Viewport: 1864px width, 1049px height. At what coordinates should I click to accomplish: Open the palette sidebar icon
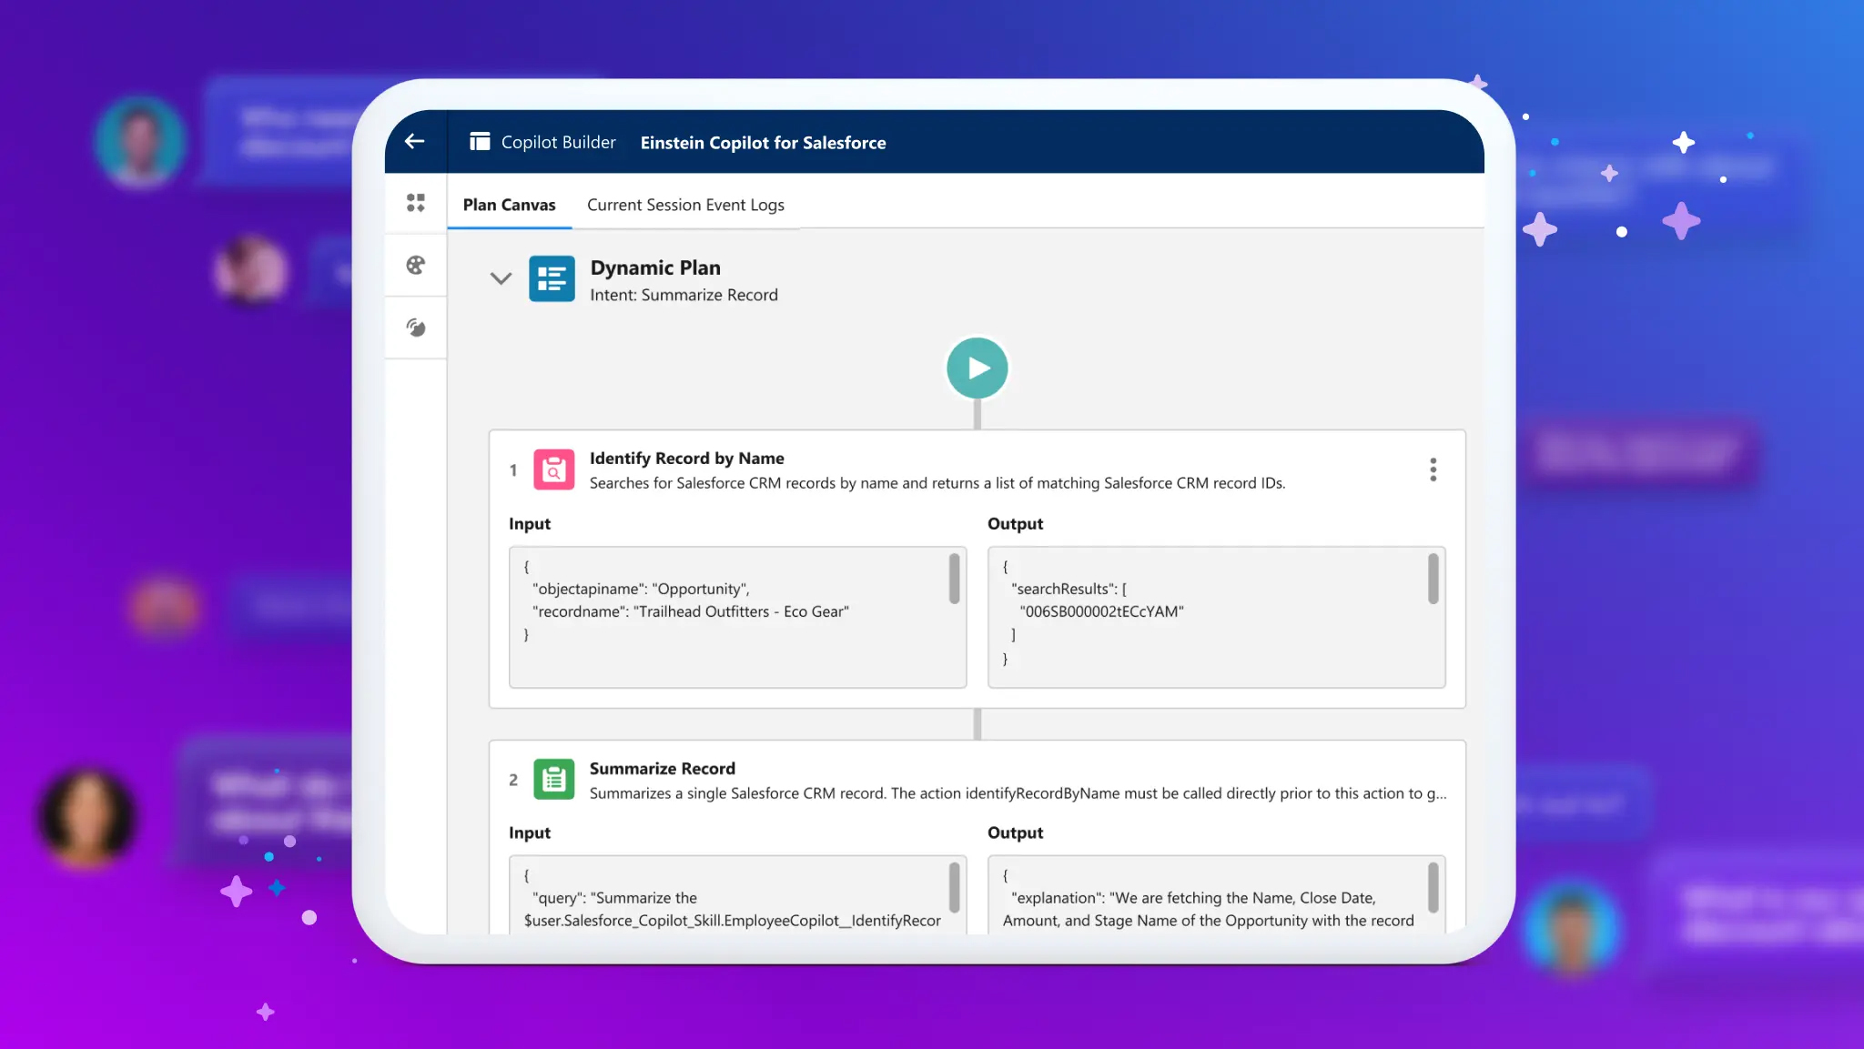(416, 265)
